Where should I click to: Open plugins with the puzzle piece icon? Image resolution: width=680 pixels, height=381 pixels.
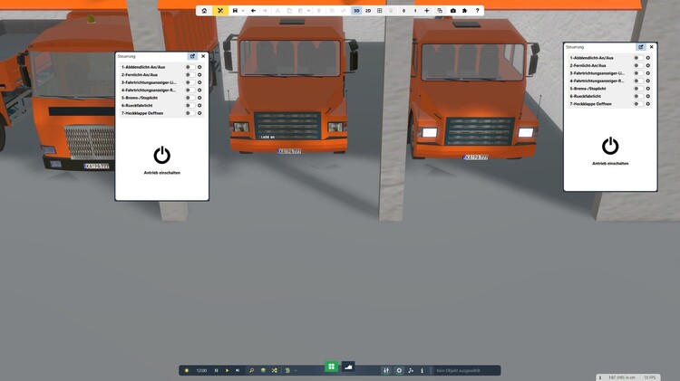pos(464,10)
